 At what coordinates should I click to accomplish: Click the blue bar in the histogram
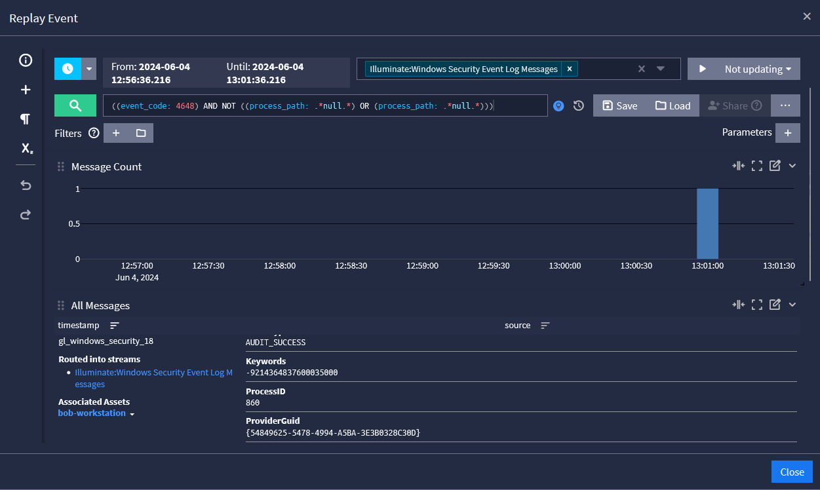click(707, 223)
